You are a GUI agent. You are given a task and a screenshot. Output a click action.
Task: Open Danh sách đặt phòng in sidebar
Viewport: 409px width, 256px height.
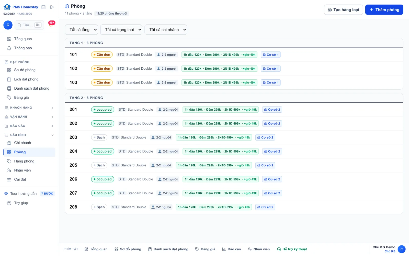point(29,88)
